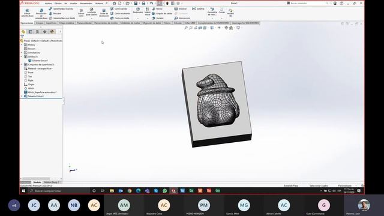384x216 pixels.
Task: Select the Simetría tool
Action: tap(198, 9)
